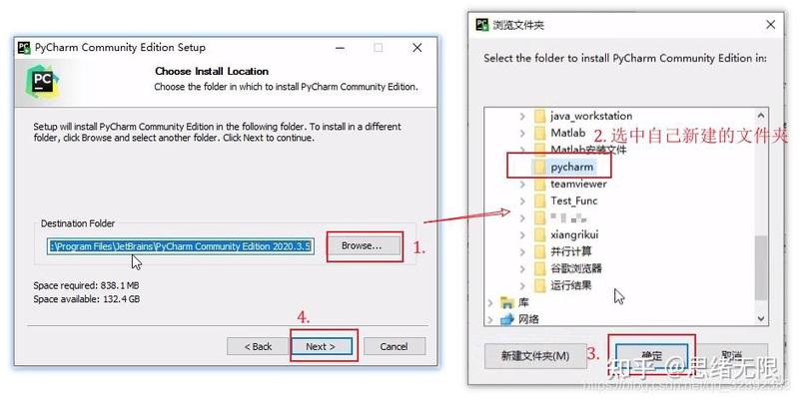The image size is (799, 401).
Task: Expand the teamviewer folder chevron
Action: click(x=522, y=185)
